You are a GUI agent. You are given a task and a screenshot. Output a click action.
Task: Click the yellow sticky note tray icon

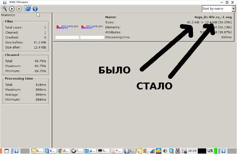(x=139, y=151)
